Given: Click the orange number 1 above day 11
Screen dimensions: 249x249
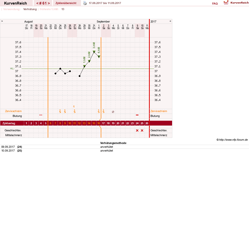Looking at the screenshot, I should pyautogui.click(x=74, y=107).
